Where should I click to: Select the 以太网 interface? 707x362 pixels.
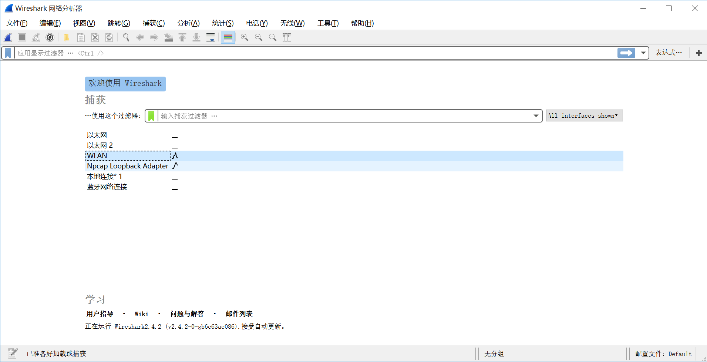[x=354, y=135]
